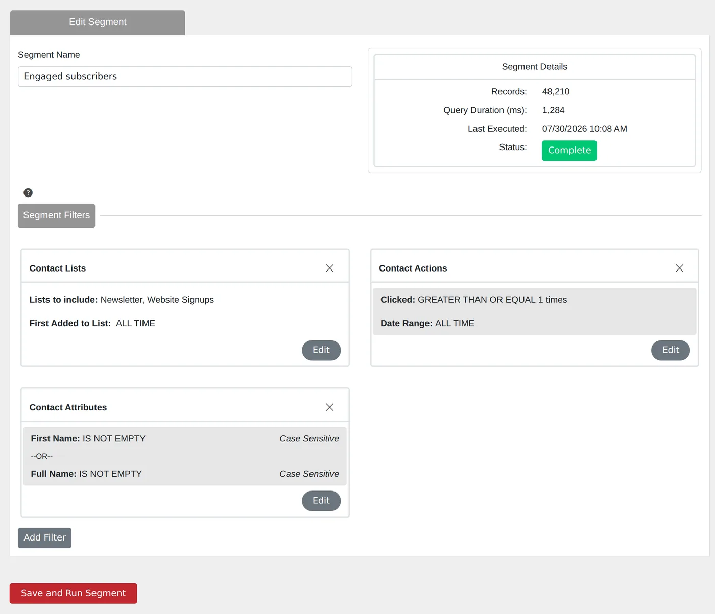Click the Contact Actions card title
Screen dimensions: 715x614
[x=413, y=268]
